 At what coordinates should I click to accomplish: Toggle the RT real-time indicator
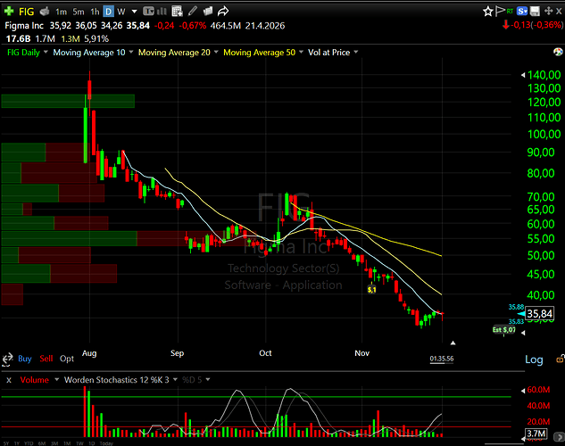click(510, 12)
